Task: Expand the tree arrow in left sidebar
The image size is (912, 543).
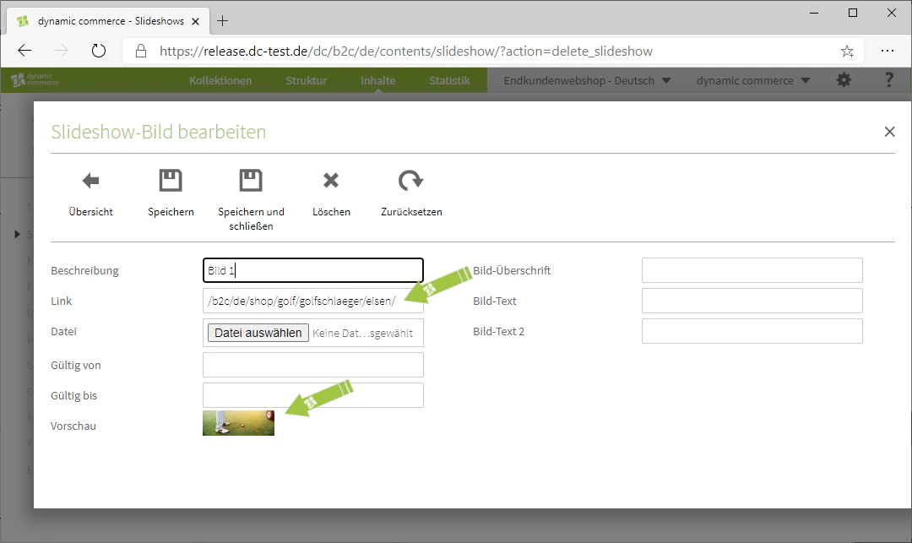Action: (x=17, y=234)
